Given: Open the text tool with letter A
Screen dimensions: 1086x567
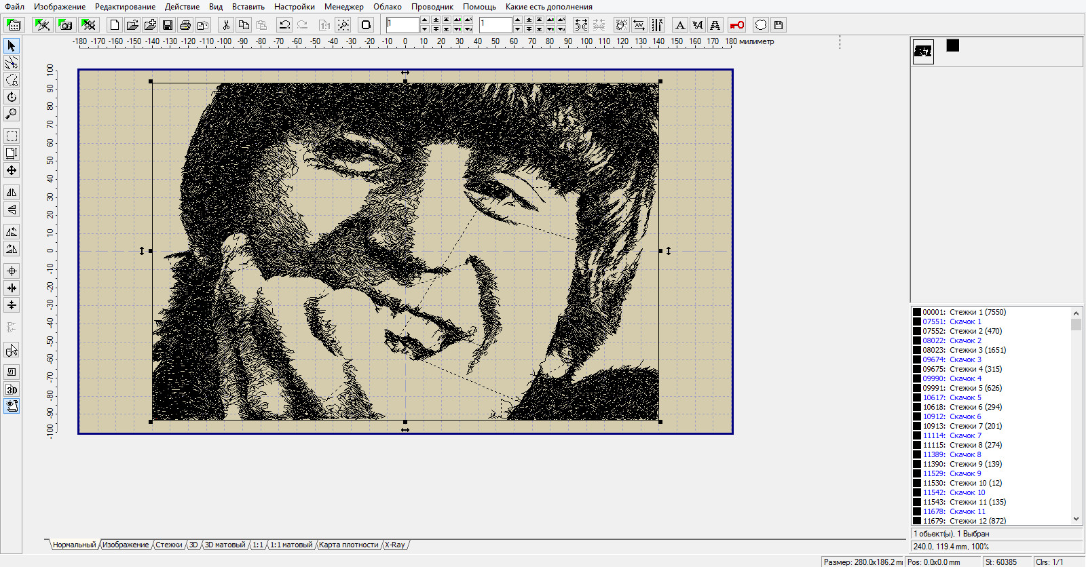Looking at the screenshot, I should (679, 25).
